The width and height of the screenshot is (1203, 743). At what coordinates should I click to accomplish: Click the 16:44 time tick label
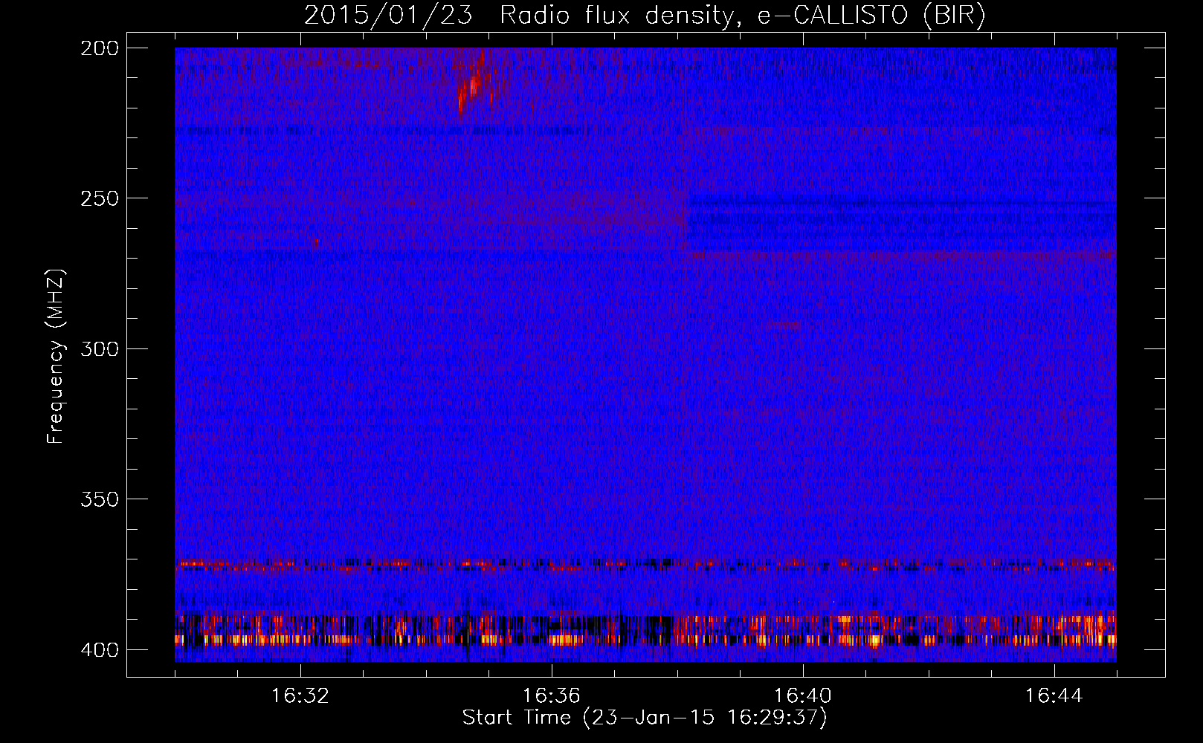[x=1054, y=696]
